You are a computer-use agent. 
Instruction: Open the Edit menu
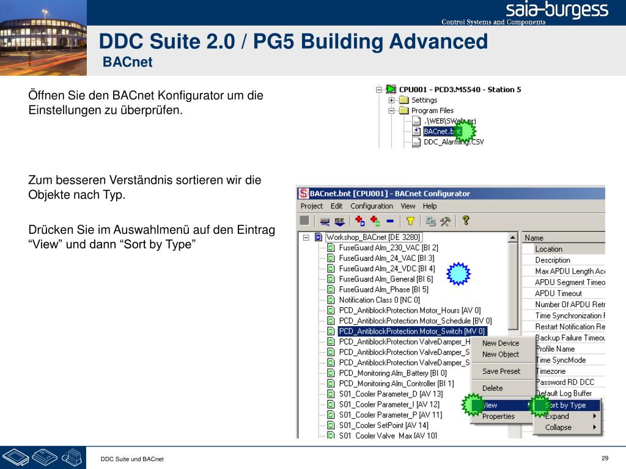(x=336, y=206)
